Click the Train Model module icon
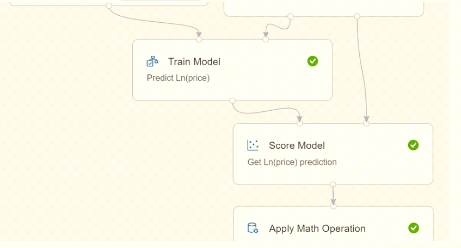Image resolution: width=461 pixels, height=248 pixels. (x=152, y=61)
